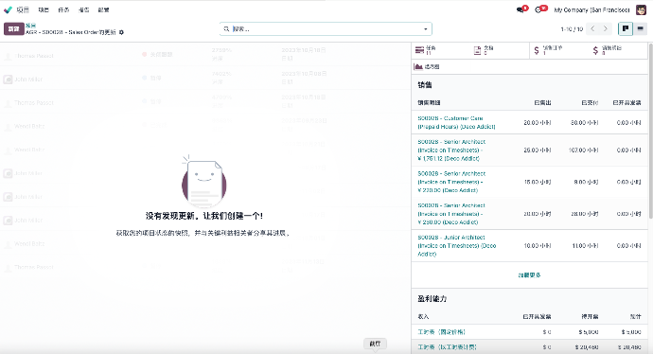Open the 销售订单 sales orders stat button
Image resolution: width=653 pixels, height=354 pixels.
pos(558,50)
